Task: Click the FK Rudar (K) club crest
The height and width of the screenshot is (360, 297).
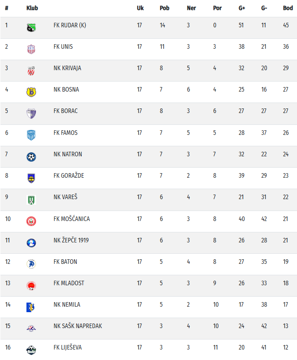Action: click(x=31, y=27)
